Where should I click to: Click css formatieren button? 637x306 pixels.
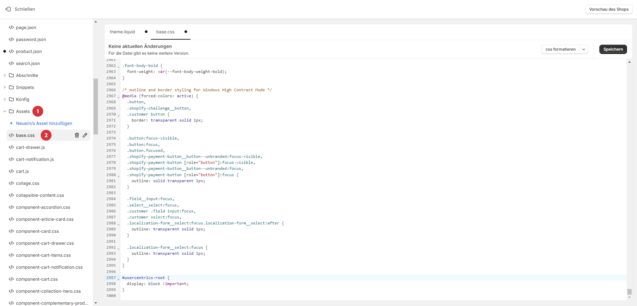click(x=560, y=49)
